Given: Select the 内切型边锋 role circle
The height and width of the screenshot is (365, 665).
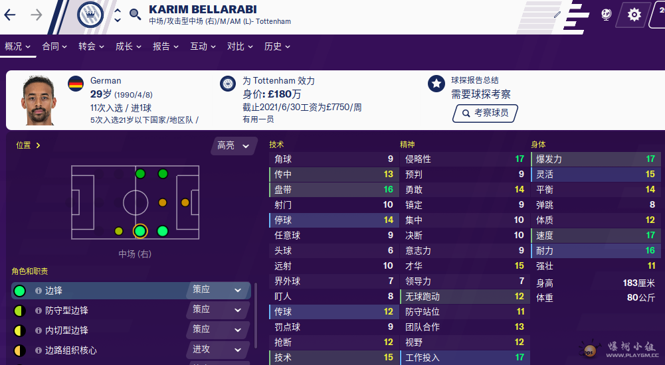Looking at the screenshot, I should tap(19, 330).
